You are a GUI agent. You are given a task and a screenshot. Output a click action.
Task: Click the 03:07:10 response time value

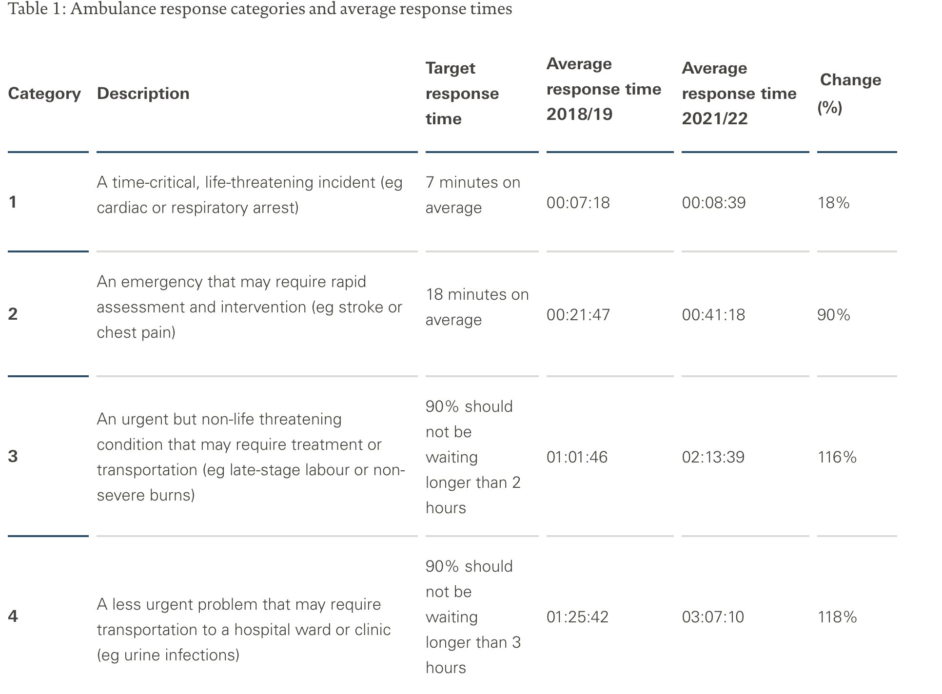713,617
